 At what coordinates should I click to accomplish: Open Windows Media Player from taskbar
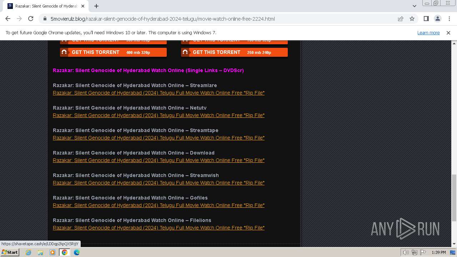click(x=52, y=252)
